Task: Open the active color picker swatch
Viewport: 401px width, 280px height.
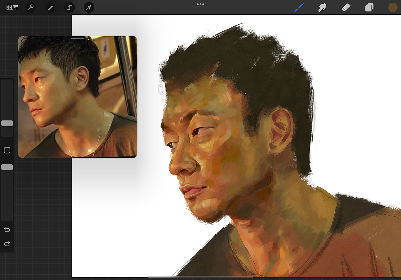Action: coord(393,8)
